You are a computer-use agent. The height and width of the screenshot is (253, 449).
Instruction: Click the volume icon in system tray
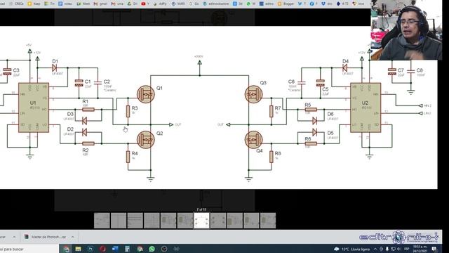tap(398, 249)
